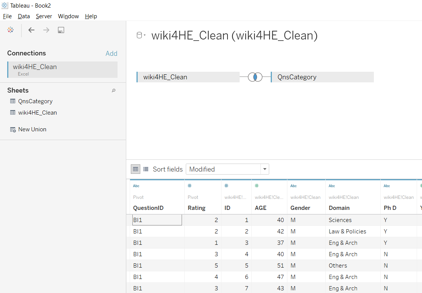Change the Ph D column Abc data type
422x293 pixels.
(387, 186)
